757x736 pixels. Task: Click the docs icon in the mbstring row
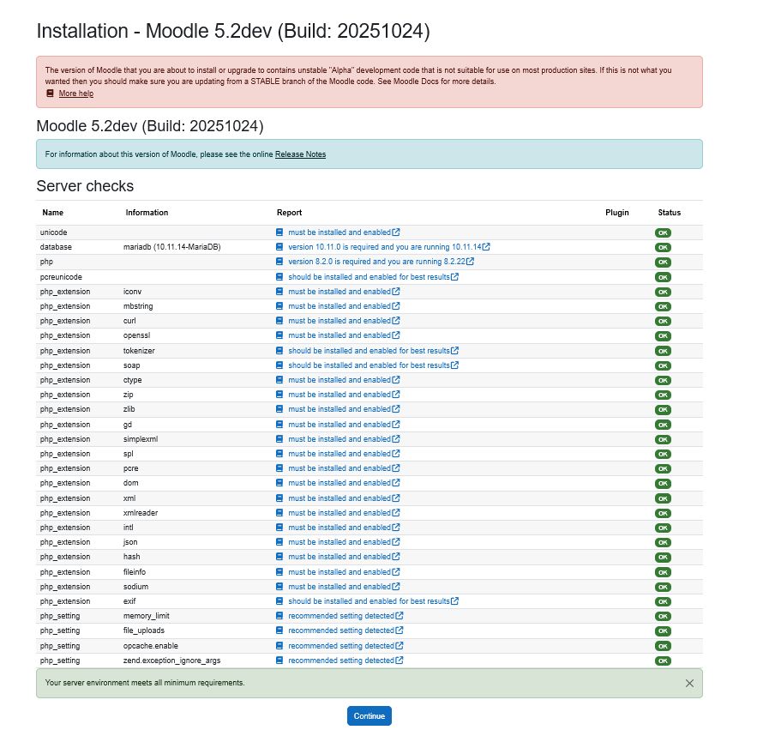279,305
